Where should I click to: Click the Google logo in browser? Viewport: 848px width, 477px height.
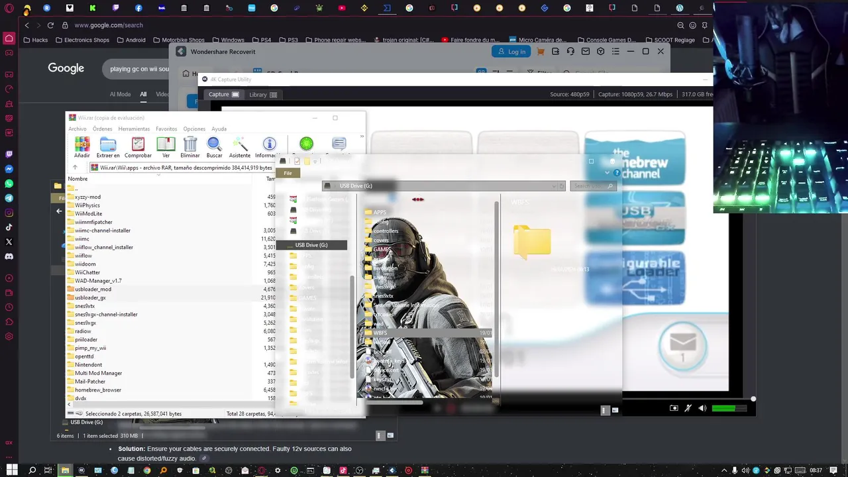66,68
